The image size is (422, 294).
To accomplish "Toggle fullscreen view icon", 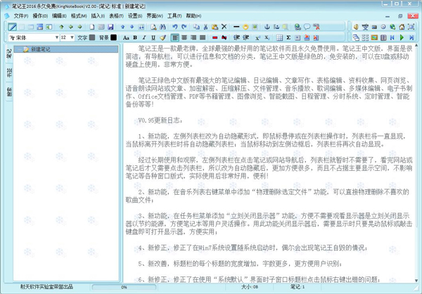I will pyautogui.click(x=411, y=27).
